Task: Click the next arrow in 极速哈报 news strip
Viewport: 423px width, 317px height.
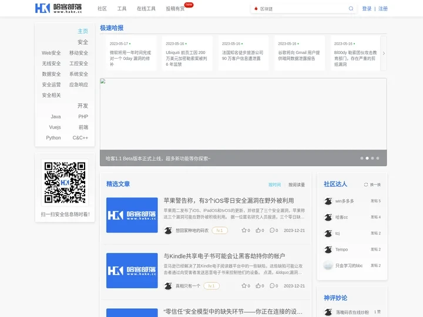Action: pyautogui.click(x=384, y=53)
